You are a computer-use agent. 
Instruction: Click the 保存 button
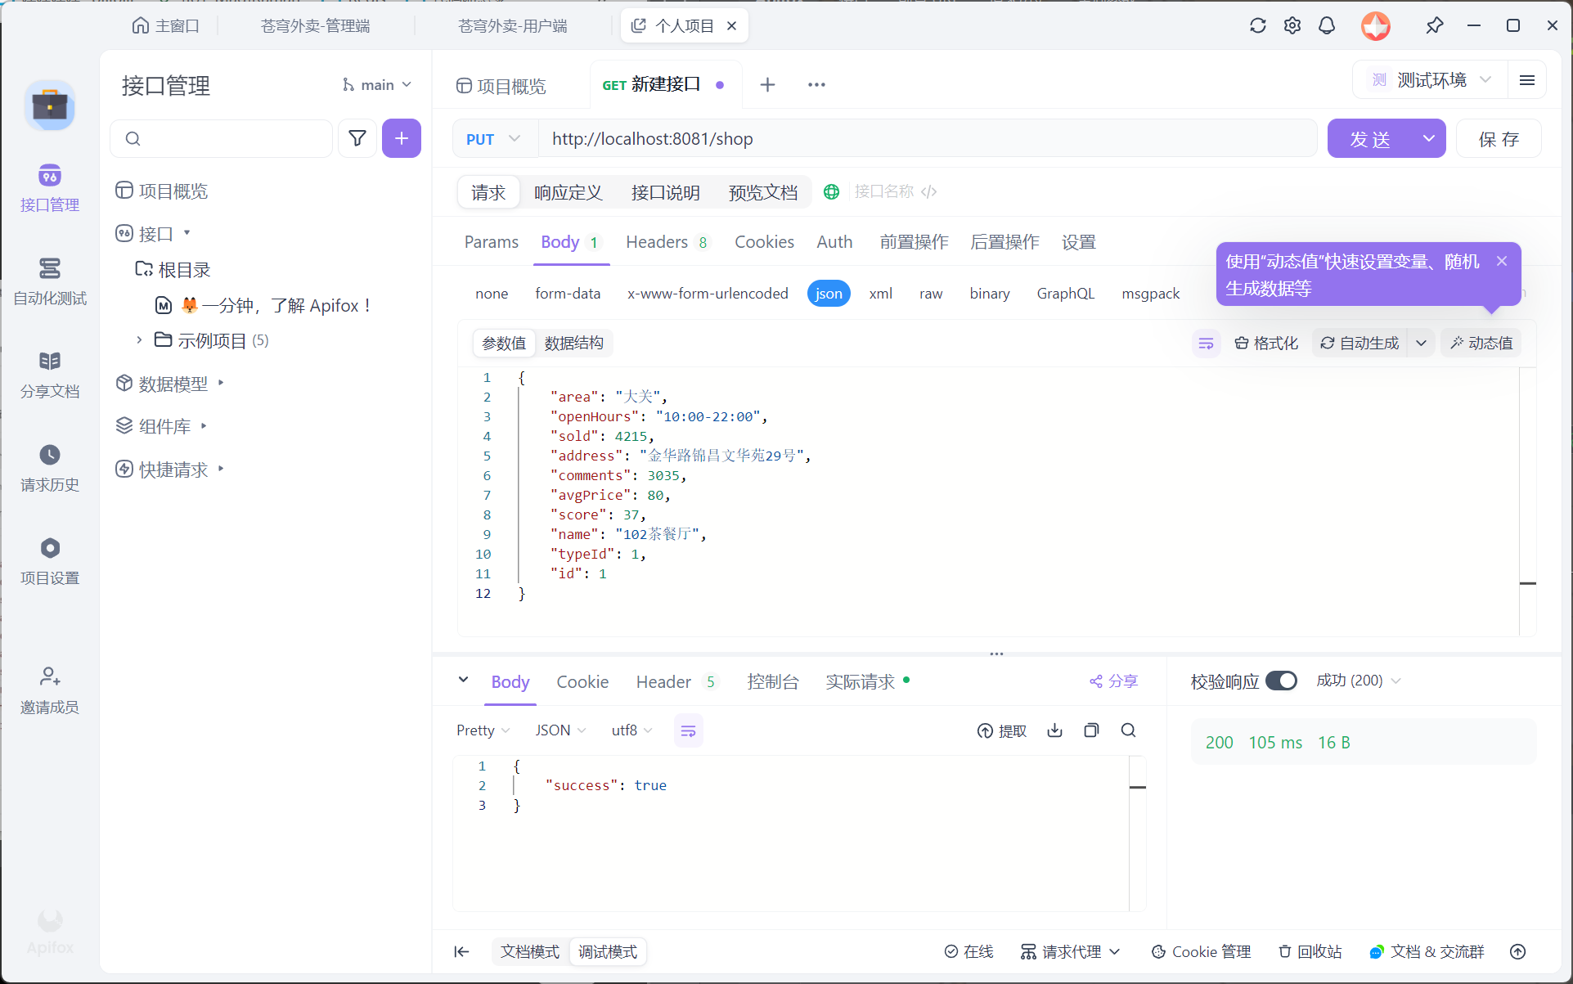(1498, 139)
